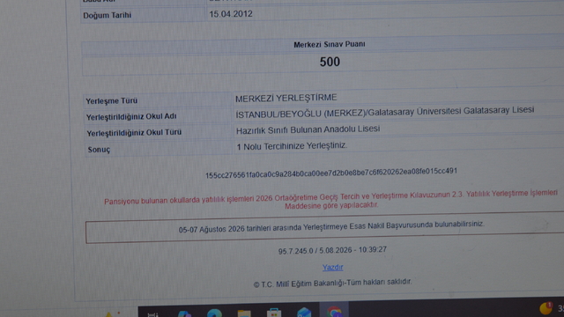Click the weather widget icon with notification badge
Screen dimensions: 564x317
[545, 308]
